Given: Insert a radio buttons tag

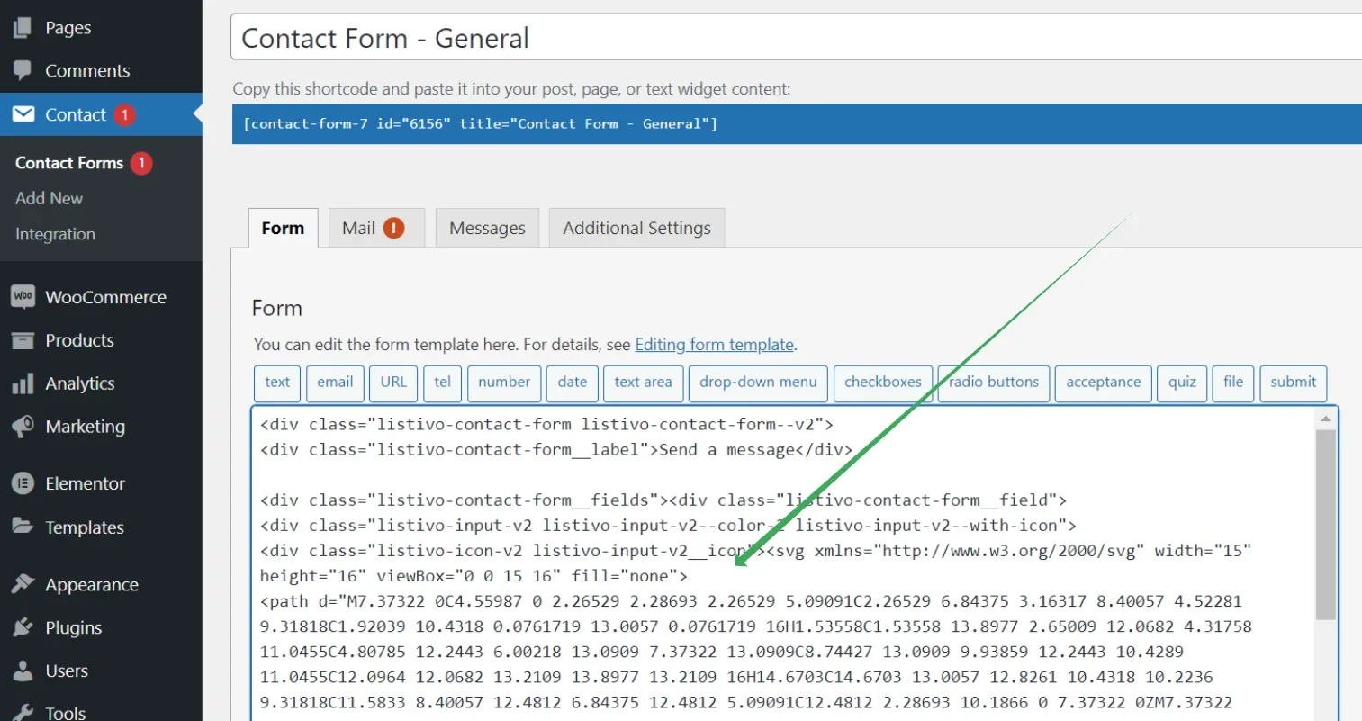Looking at the screenshot, I should (x=994, y=383).
